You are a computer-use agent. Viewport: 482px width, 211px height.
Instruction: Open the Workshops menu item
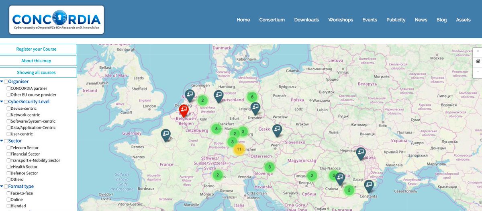341,20
